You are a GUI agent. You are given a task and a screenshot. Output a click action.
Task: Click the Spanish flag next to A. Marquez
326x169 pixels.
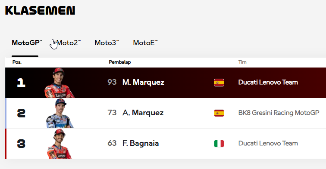(219, 113)
